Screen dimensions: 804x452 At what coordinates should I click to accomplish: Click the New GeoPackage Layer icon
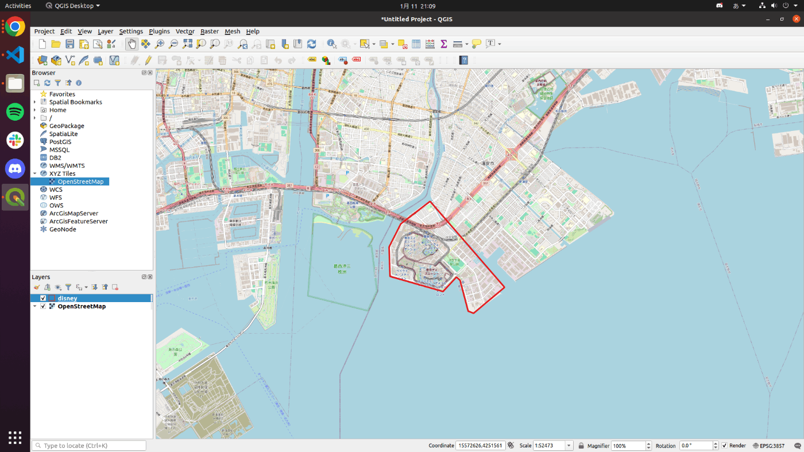point(56,60)
